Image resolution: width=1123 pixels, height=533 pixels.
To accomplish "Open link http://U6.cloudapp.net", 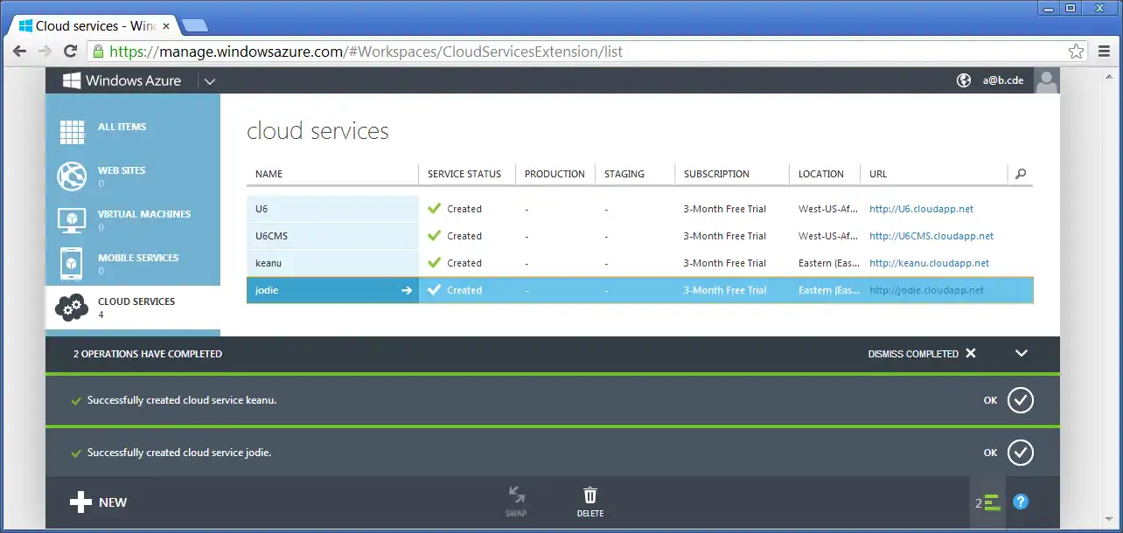I will click(921, 209).
